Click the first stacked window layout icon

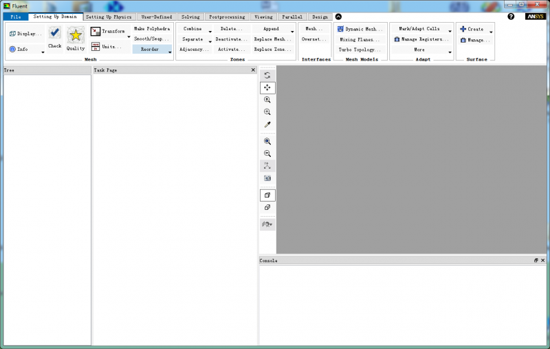pos(267,195)
